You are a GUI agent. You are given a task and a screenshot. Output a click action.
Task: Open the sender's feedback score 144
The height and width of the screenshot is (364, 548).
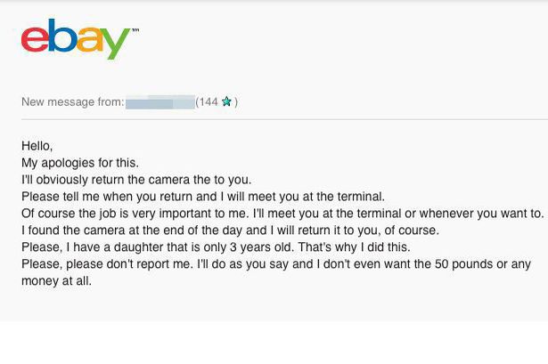click(x=209, y=102)
